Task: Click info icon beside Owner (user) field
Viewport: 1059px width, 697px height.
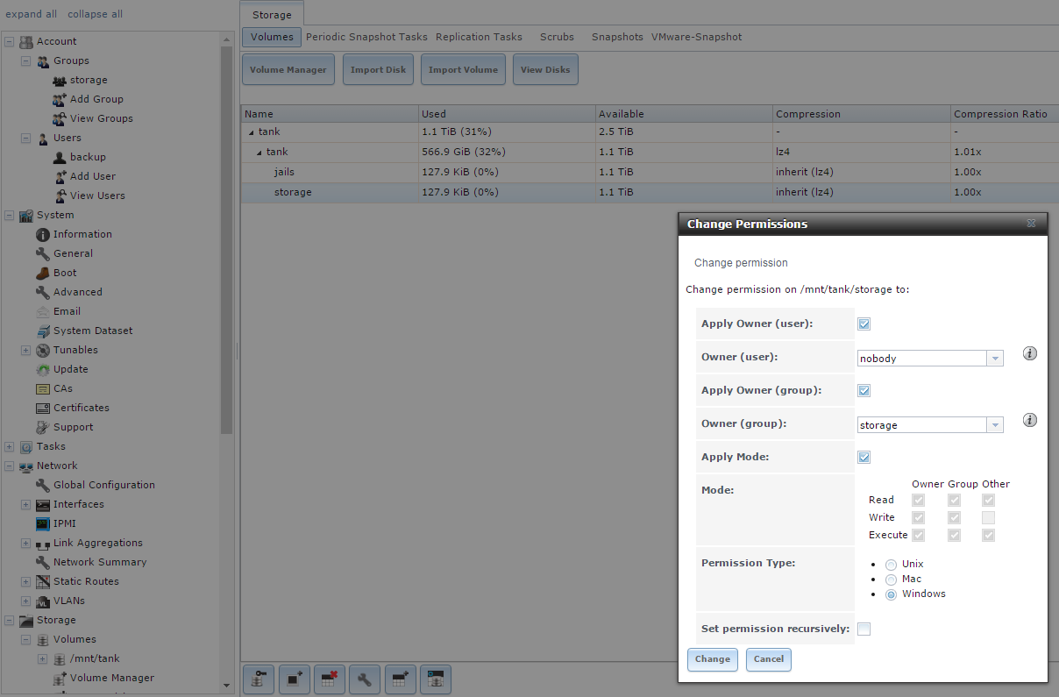Action: click(1030, 354)
